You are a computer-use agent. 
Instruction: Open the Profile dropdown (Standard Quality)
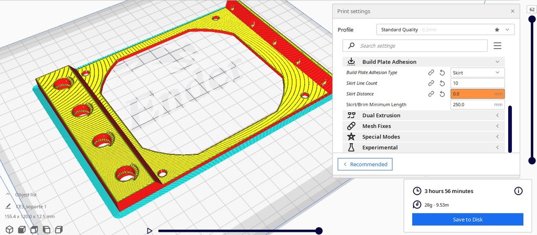445,30
